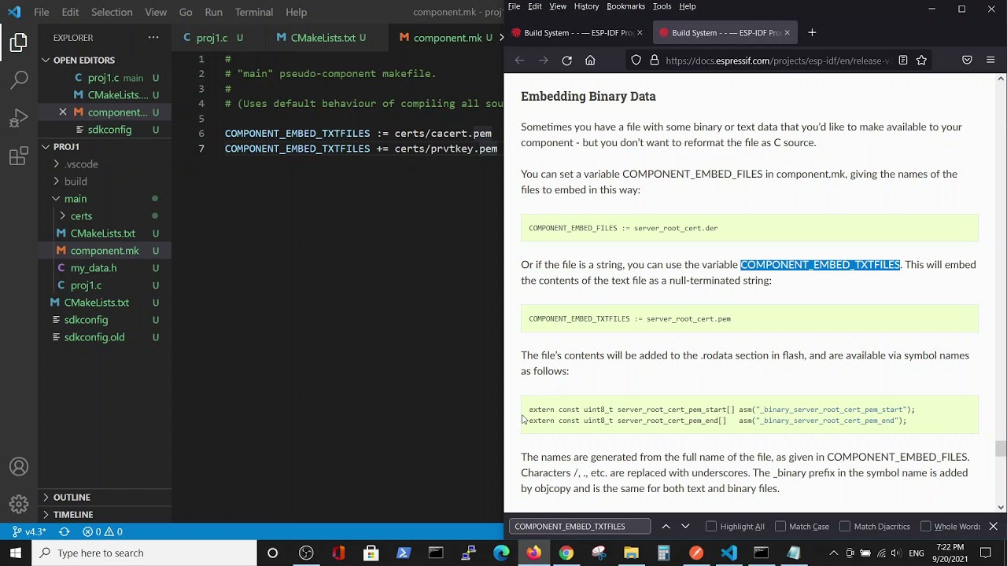The height and width of the screenshot is (566, 1007).
Task: Open the Pocket save icon in Firefox
Action: pos(967,61)
